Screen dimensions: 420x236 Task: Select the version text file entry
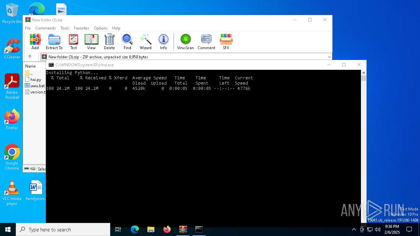[35, 92]
